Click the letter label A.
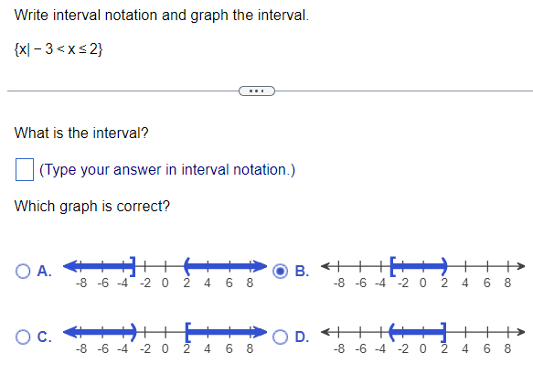Image resolution: width=533 pixels, height=385 pixels. tap(44, 271)
